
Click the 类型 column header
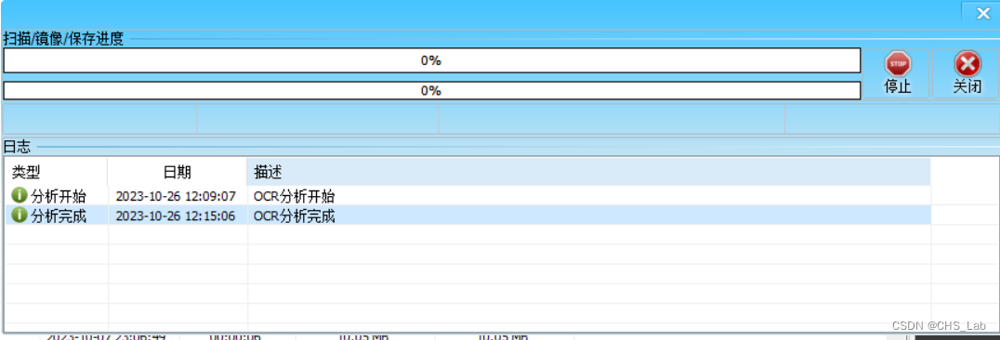[56, 172]
